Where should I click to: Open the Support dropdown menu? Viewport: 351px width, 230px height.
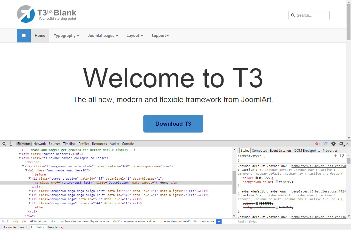[x=160, y=36]
